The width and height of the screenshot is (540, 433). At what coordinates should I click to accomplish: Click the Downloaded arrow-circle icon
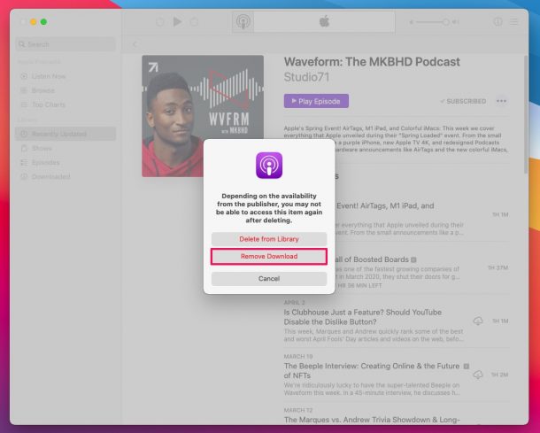[x=24, y=176]
